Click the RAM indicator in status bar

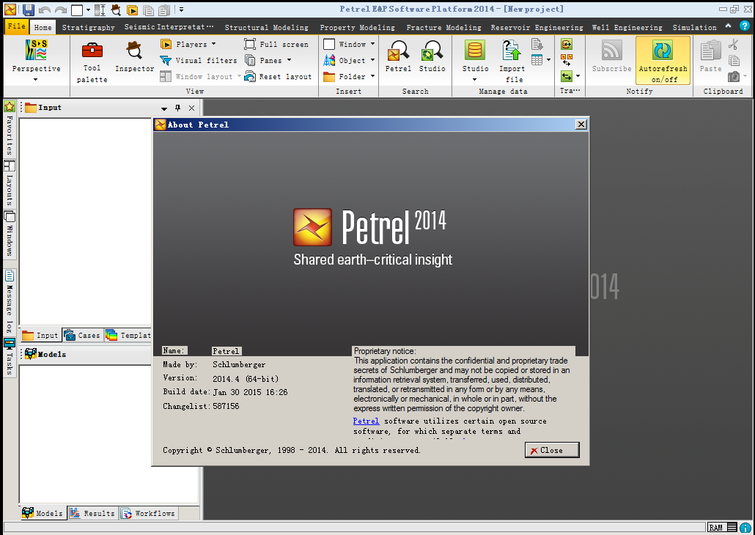(x=715, y=528)
